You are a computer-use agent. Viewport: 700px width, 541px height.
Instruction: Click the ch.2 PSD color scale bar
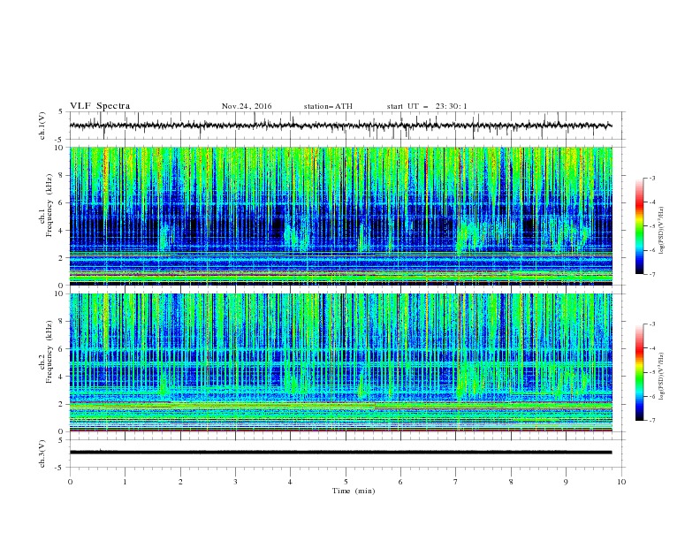639,372
